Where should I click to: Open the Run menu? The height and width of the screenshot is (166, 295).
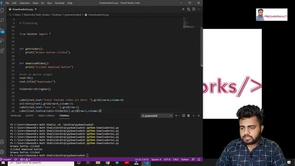click(49, 3)
